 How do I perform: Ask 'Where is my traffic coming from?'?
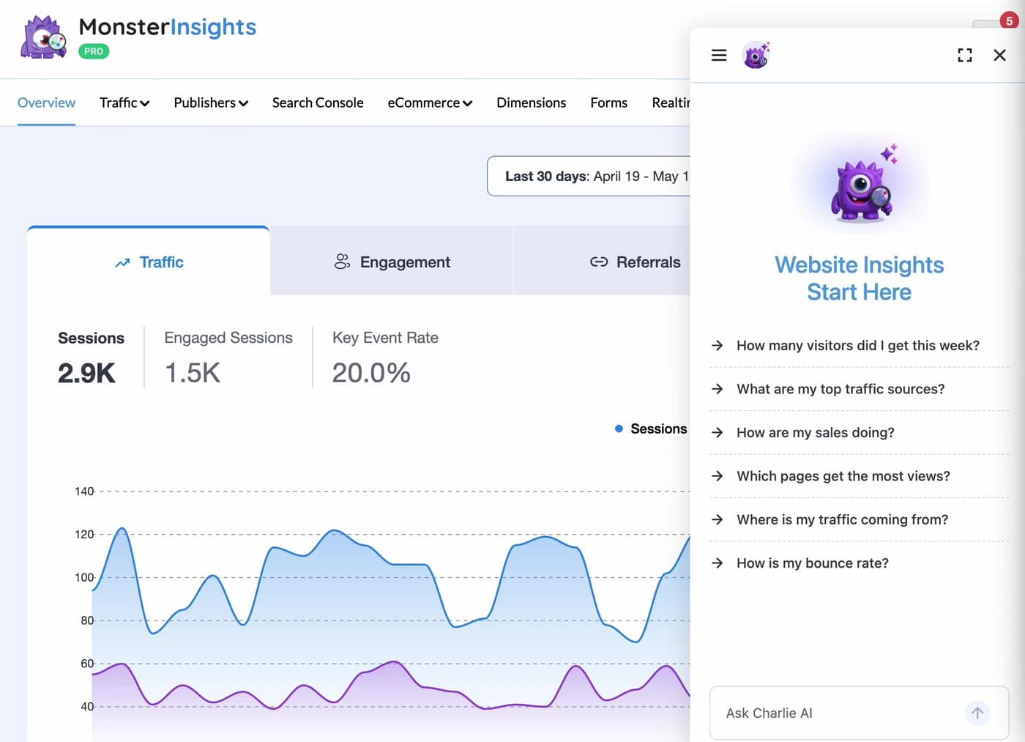click(860, 519)
